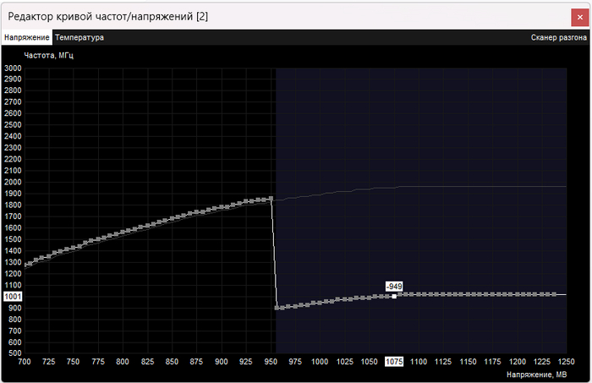Select the first curve point at 700 mV
Viewport: 592px width, 383px height.
click(x=25, y=265)
